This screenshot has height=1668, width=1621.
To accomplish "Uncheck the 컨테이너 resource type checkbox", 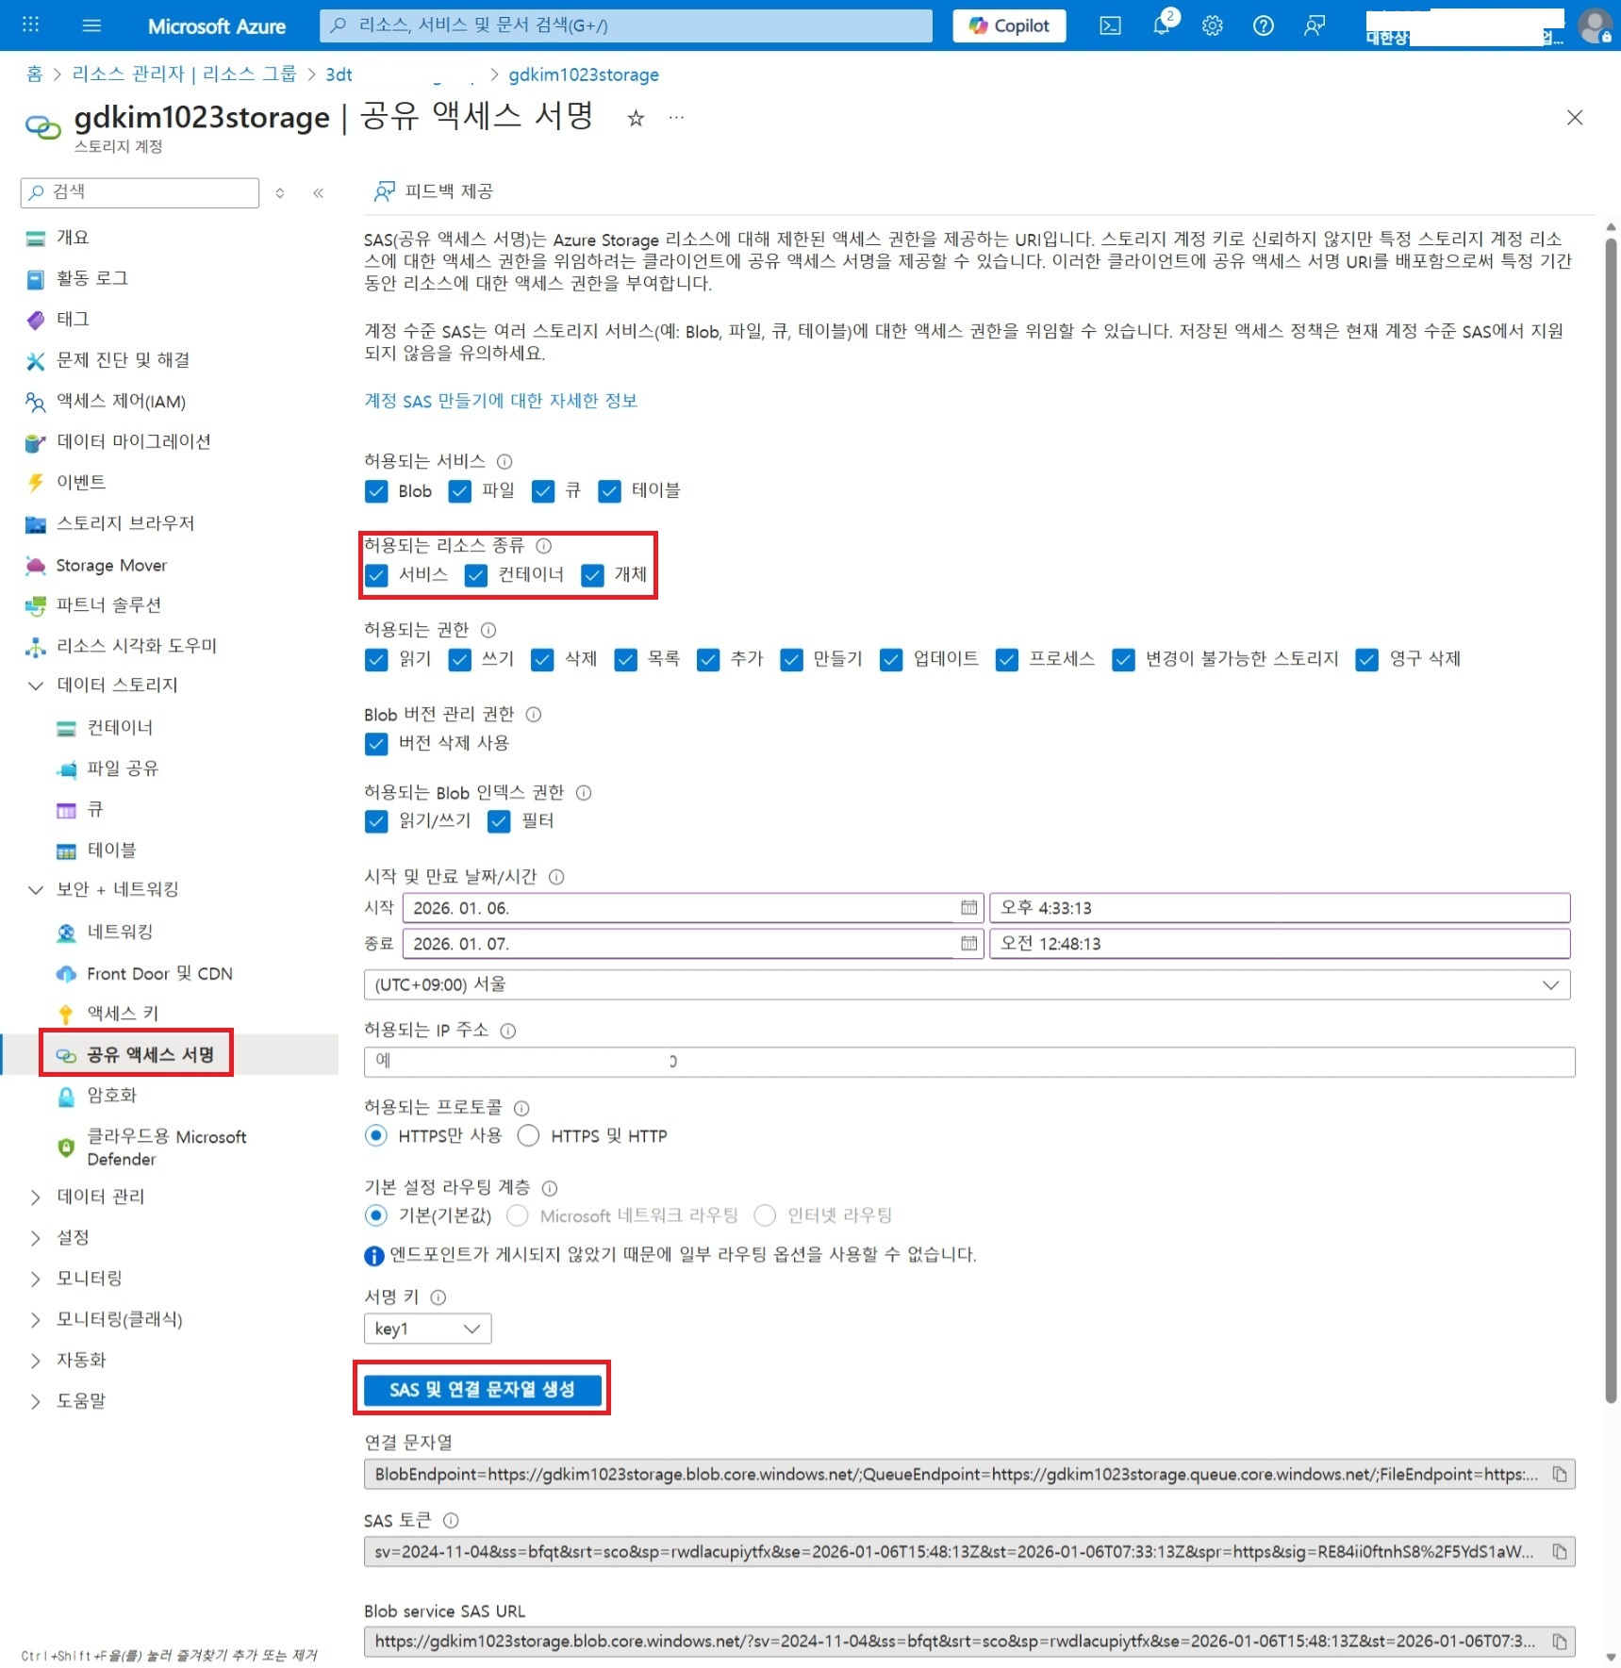I will click(476, 575).
